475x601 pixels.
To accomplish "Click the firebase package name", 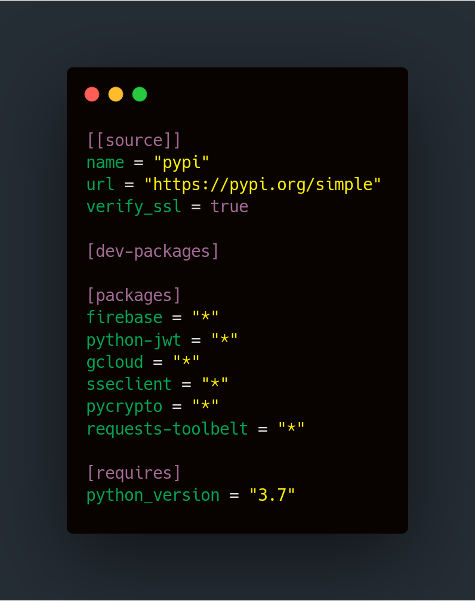I will [124, 317].
